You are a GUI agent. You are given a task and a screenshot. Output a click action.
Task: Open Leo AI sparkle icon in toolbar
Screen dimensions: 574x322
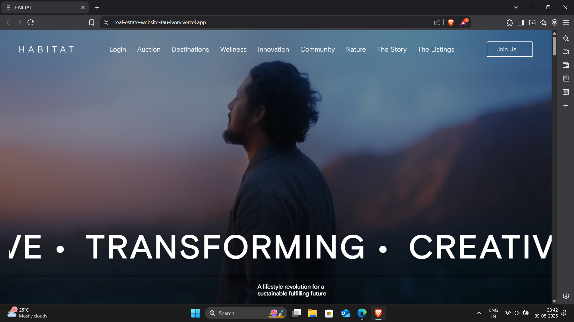543,22
